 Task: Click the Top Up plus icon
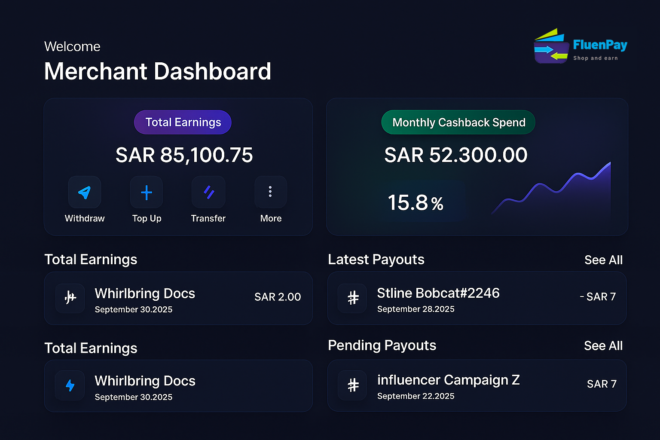pos(146,192)
